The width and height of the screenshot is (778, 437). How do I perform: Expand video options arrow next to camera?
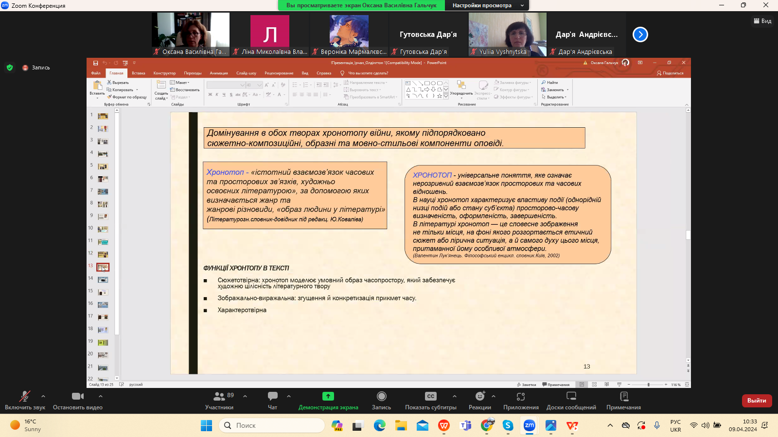point(101,396)
